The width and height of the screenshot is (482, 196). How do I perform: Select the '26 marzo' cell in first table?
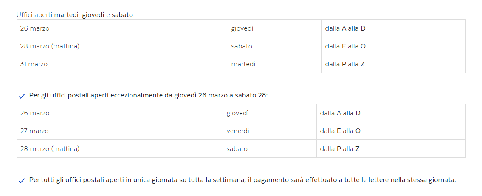(x=122, y=28)
